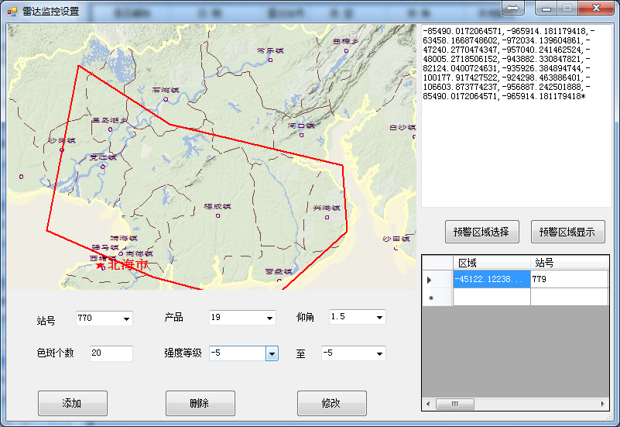This screenshot has height=427, width=620.
Task: Click the 石湾镇 town marker on map
Action: click(166, 98)
